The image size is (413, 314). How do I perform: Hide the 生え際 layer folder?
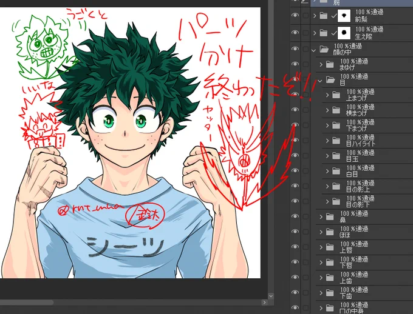295,33
